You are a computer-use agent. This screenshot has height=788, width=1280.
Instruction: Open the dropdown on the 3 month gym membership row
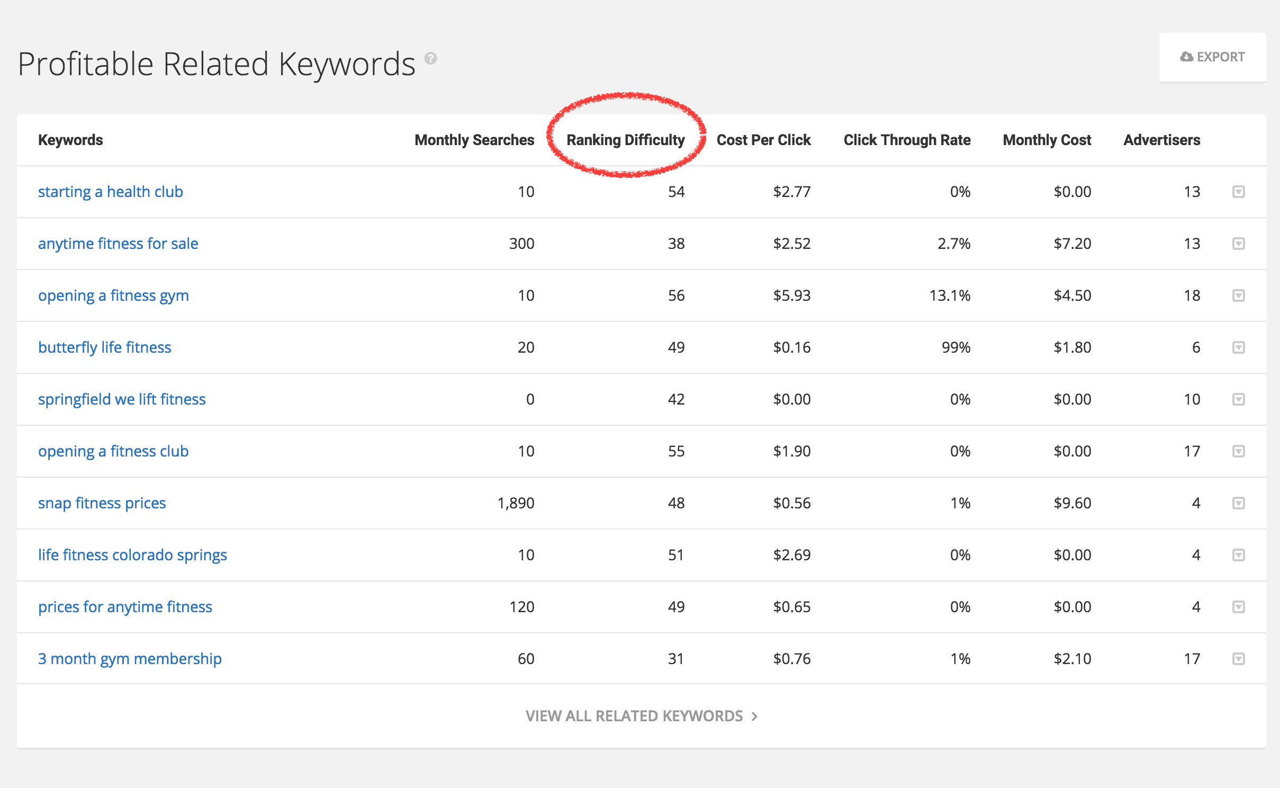[1238, 659]
